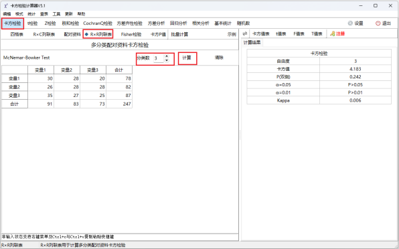Click the red power exit icon
Screen dimensions: 399x249
pyautogui.click(x=378, y=23)
